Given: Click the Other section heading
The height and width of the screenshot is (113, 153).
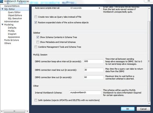Looking at the screenshot, I should [x=36, y=86].
